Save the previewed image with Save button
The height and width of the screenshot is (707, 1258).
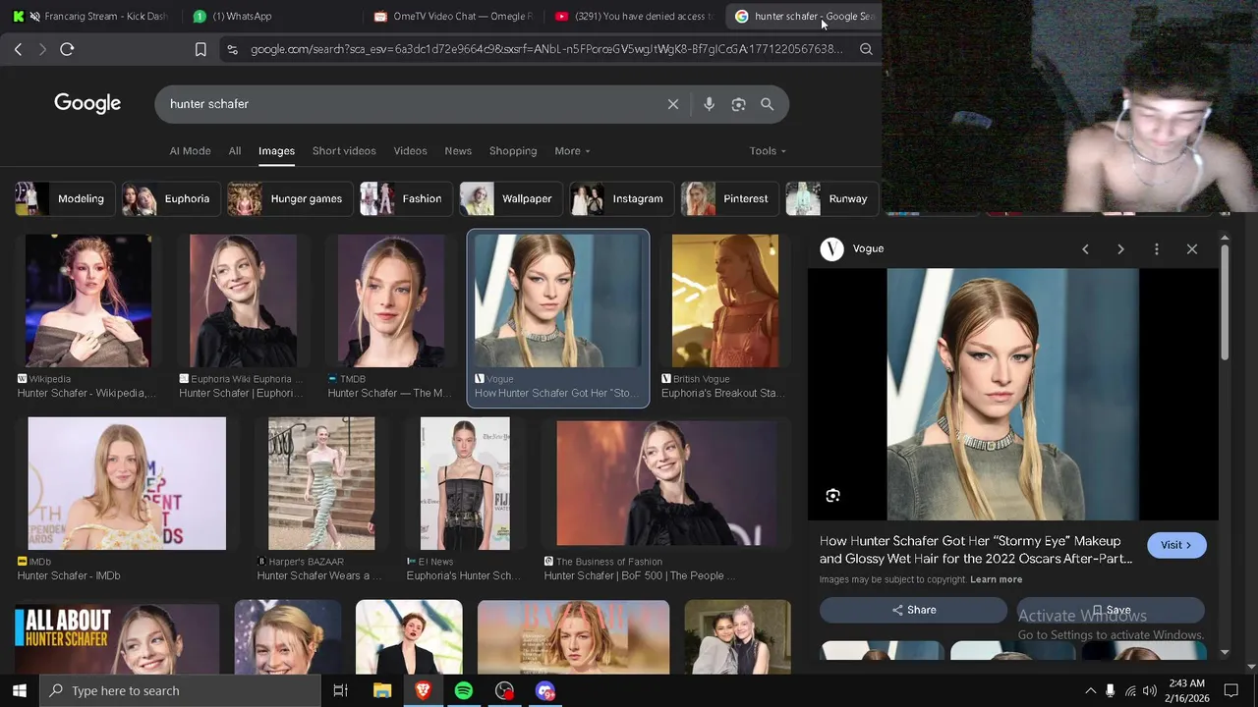click(1111, 610)
